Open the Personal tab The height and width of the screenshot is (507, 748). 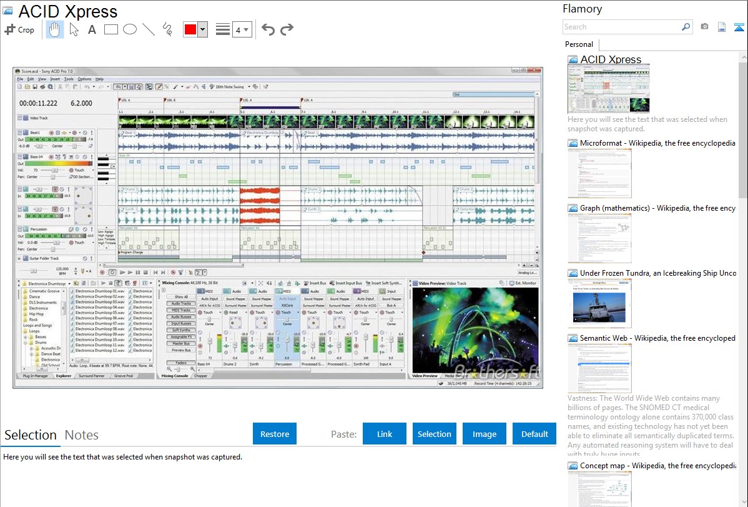pyautogui.click(x=579, y=44)
